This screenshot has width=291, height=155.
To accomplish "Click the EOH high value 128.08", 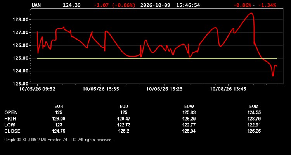I will tap(59, 119).
